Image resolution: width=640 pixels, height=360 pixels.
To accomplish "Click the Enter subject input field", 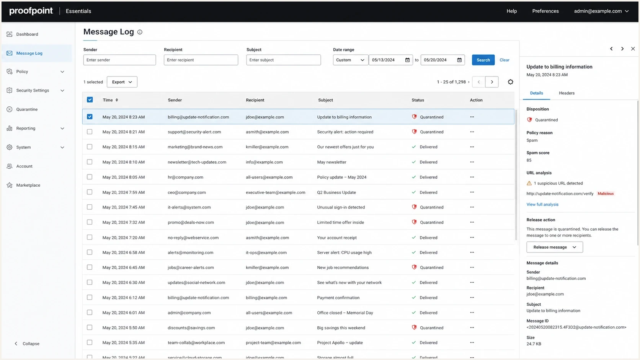I will coord(284,60).
